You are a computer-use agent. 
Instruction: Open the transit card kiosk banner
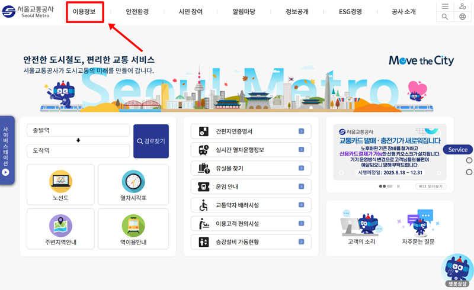(390, 152)
